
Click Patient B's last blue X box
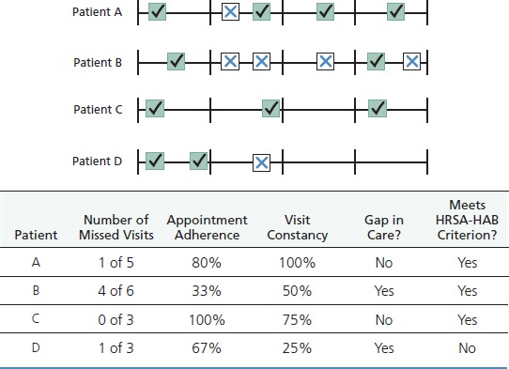click(412, 61)
